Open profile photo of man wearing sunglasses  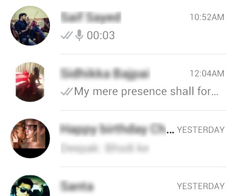tap(30, 186)
